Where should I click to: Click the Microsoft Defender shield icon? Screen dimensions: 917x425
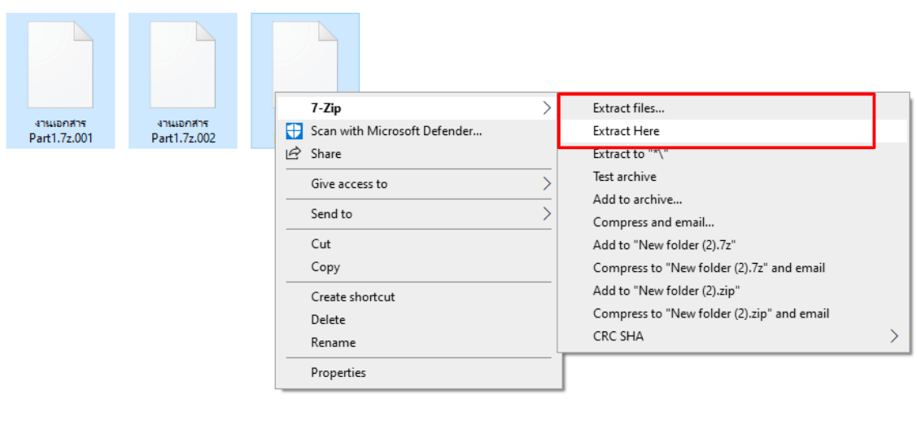294,131
